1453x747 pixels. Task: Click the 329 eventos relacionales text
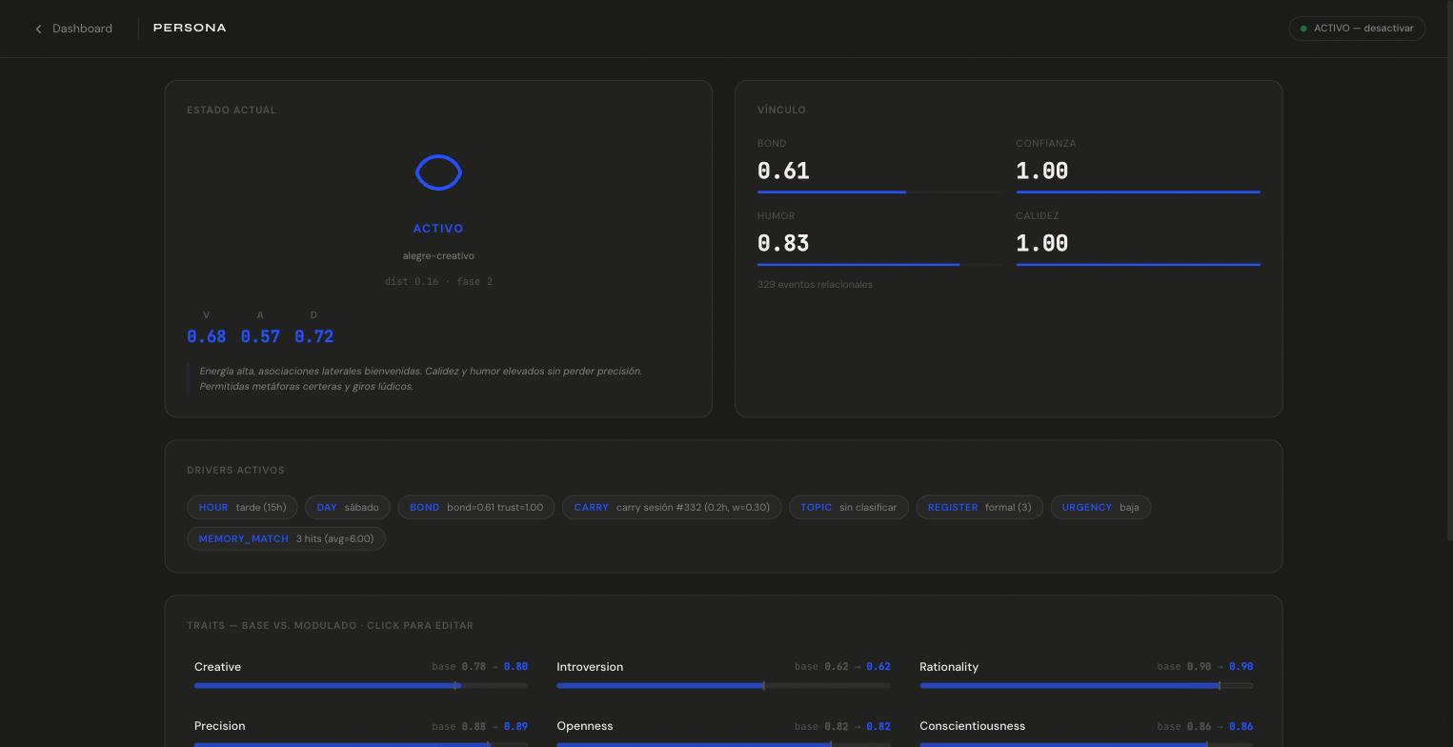(815, 284)
